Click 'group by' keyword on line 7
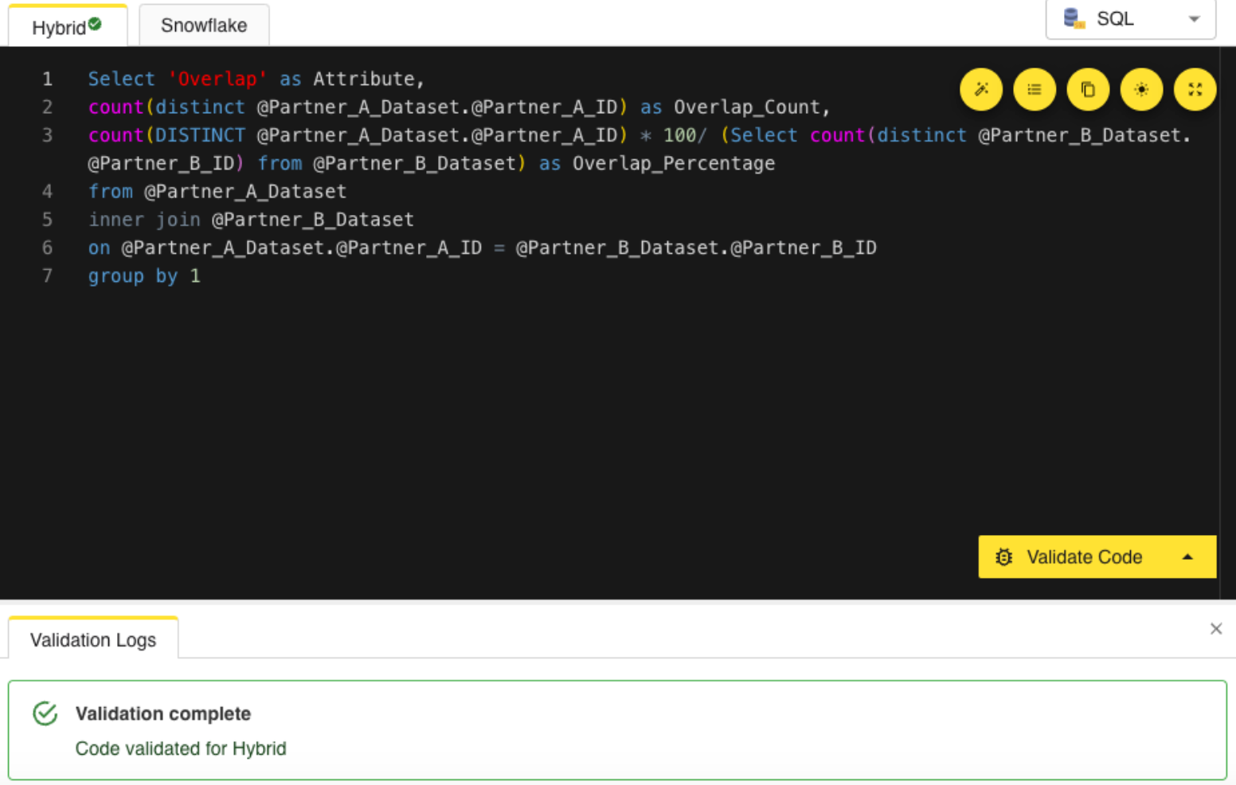 pos(133,276)
